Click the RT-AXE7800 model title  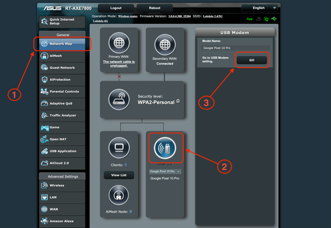[x=78, y=8]
